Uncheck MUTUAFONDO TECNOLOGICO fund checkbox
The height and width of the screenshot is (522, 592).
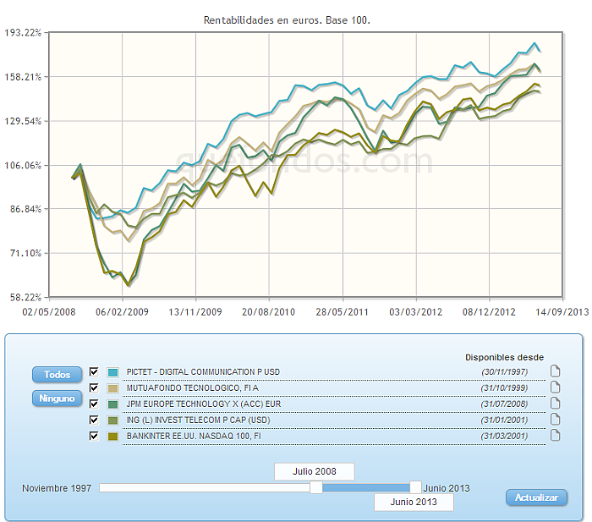(x=94, y=388)
